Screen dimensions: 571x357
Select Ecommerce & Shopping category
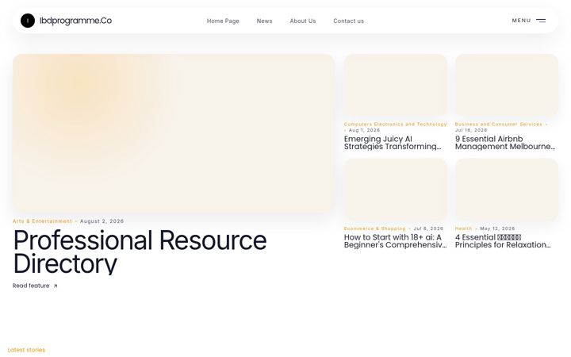(x=374, y=228)
